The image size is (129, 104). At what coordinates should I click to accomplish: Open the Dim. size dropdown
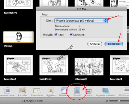[x=81, y=21]
